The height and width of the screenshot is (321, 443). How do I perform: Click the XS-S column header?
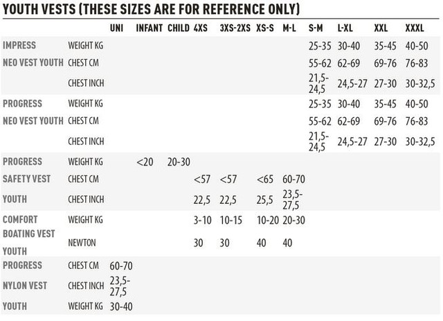click(265, 28)
